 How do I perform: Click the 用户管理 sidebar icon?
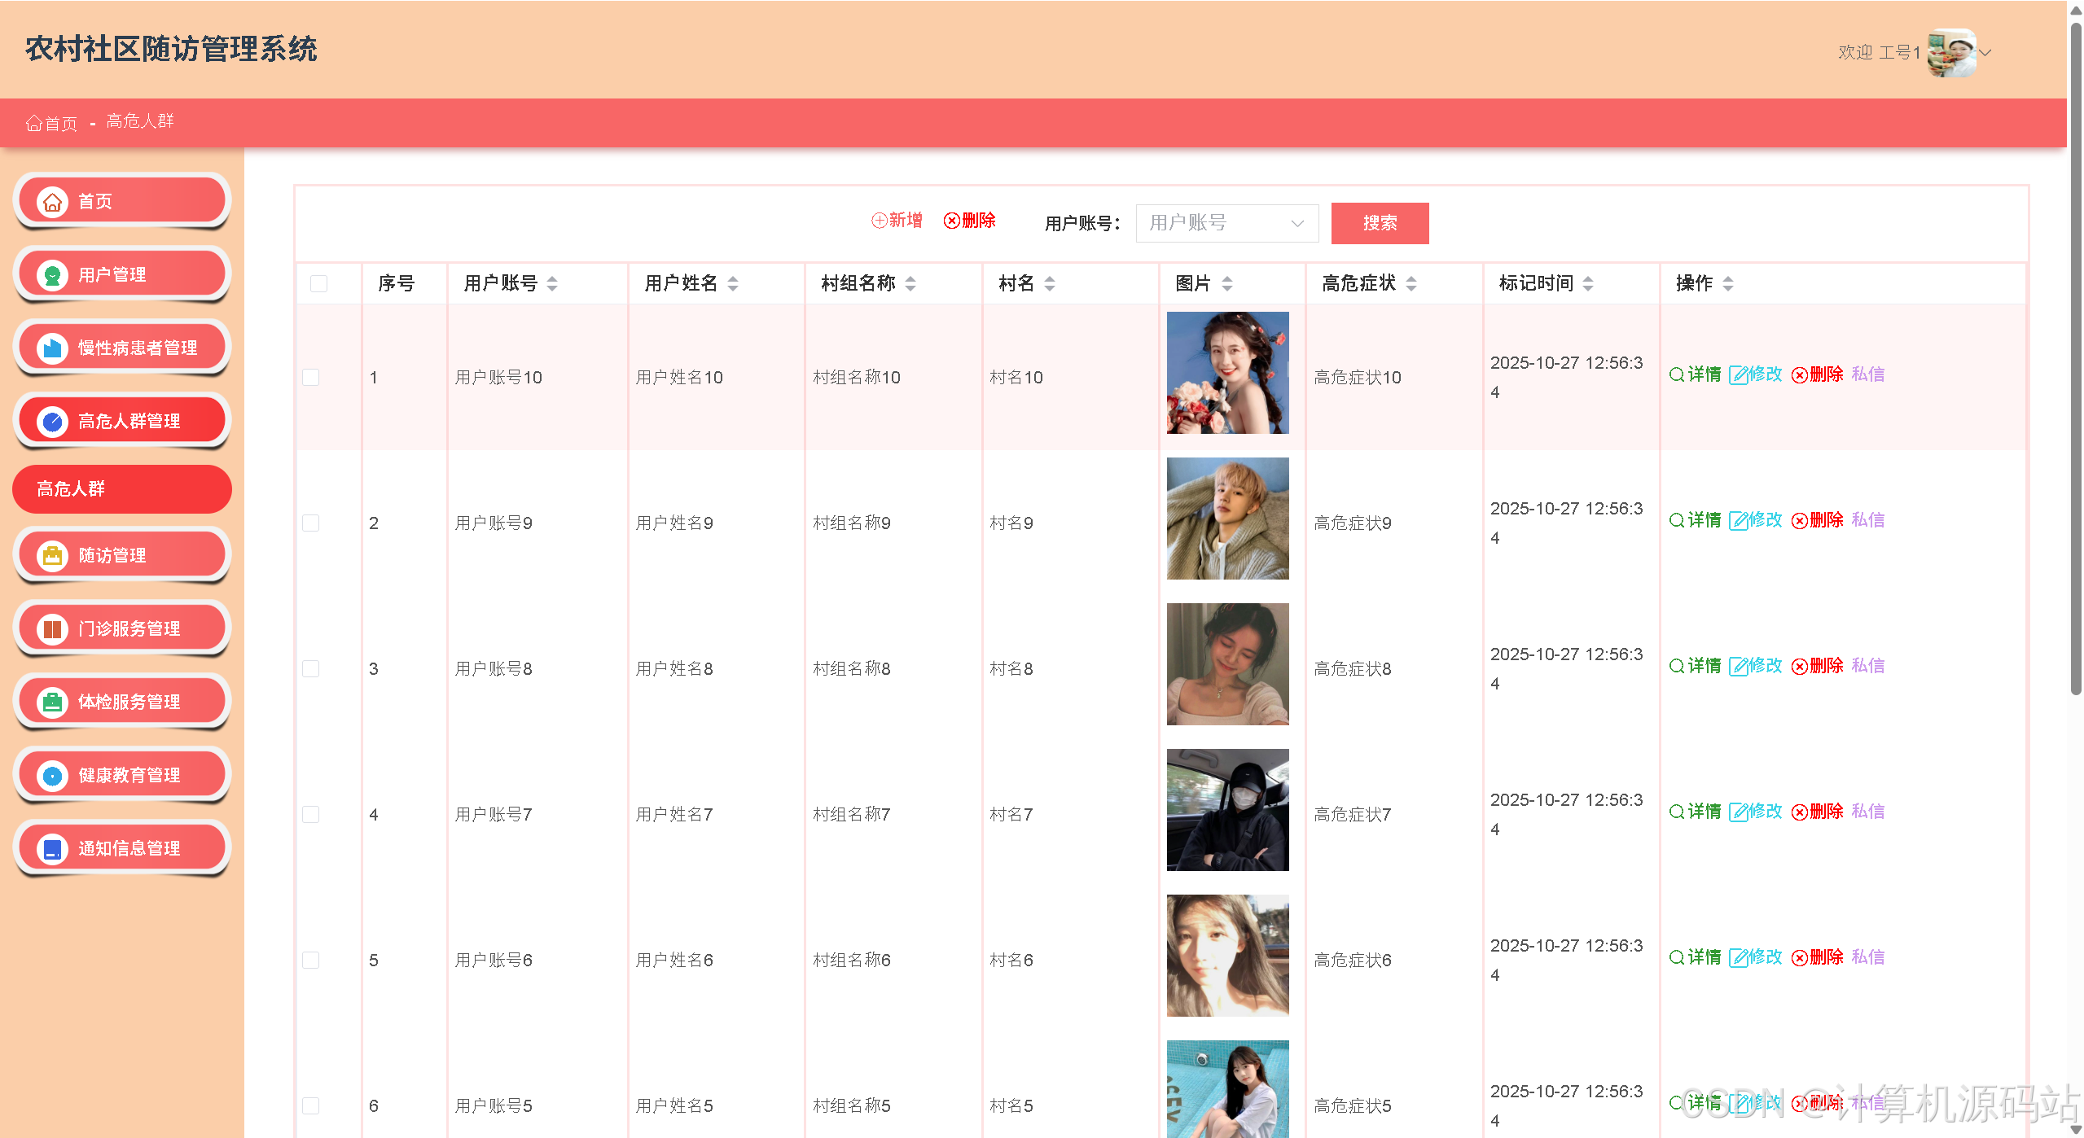(x=52, y=274)
